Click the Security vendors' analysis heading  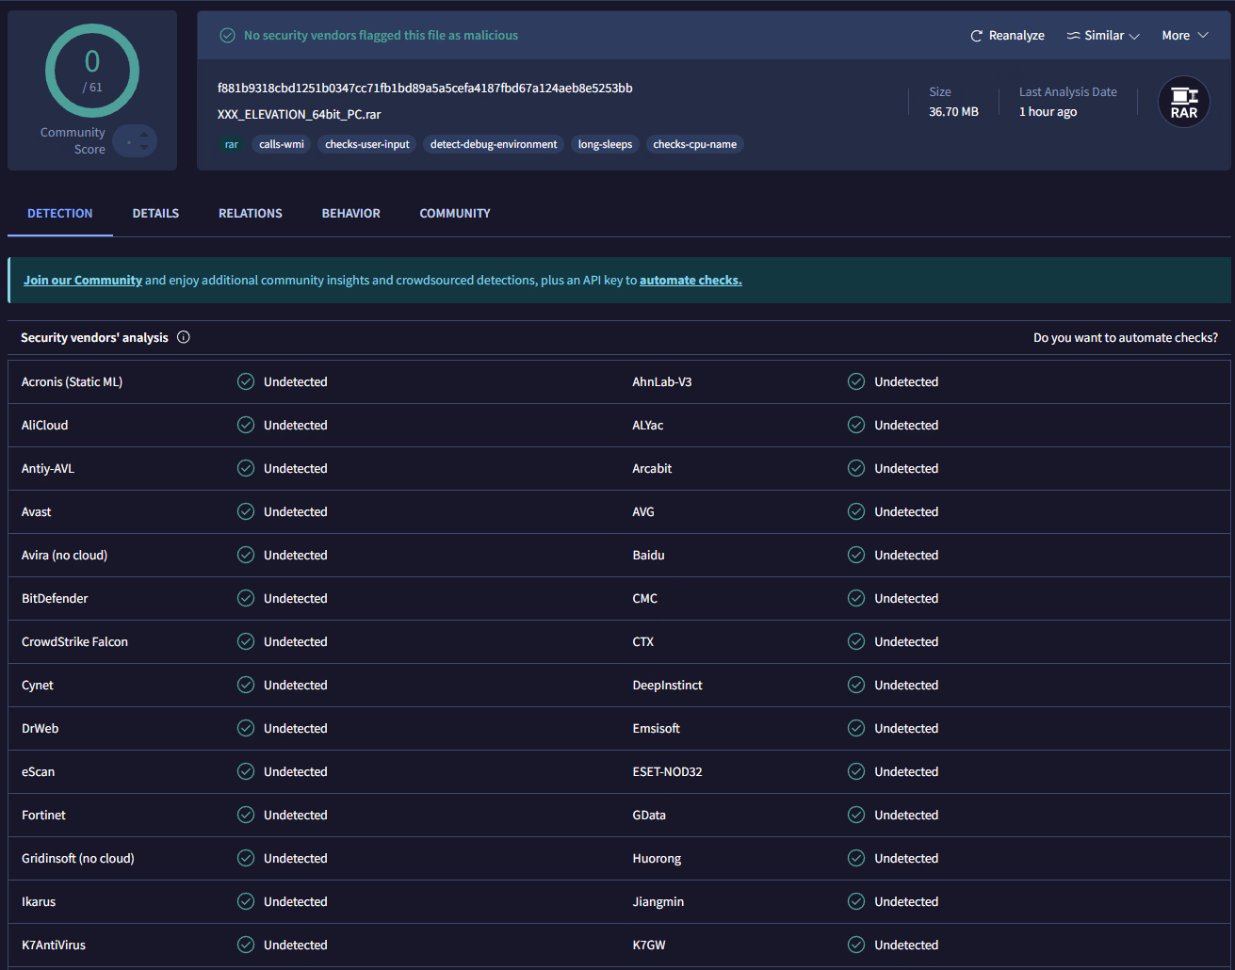click(x=94, y=337)
